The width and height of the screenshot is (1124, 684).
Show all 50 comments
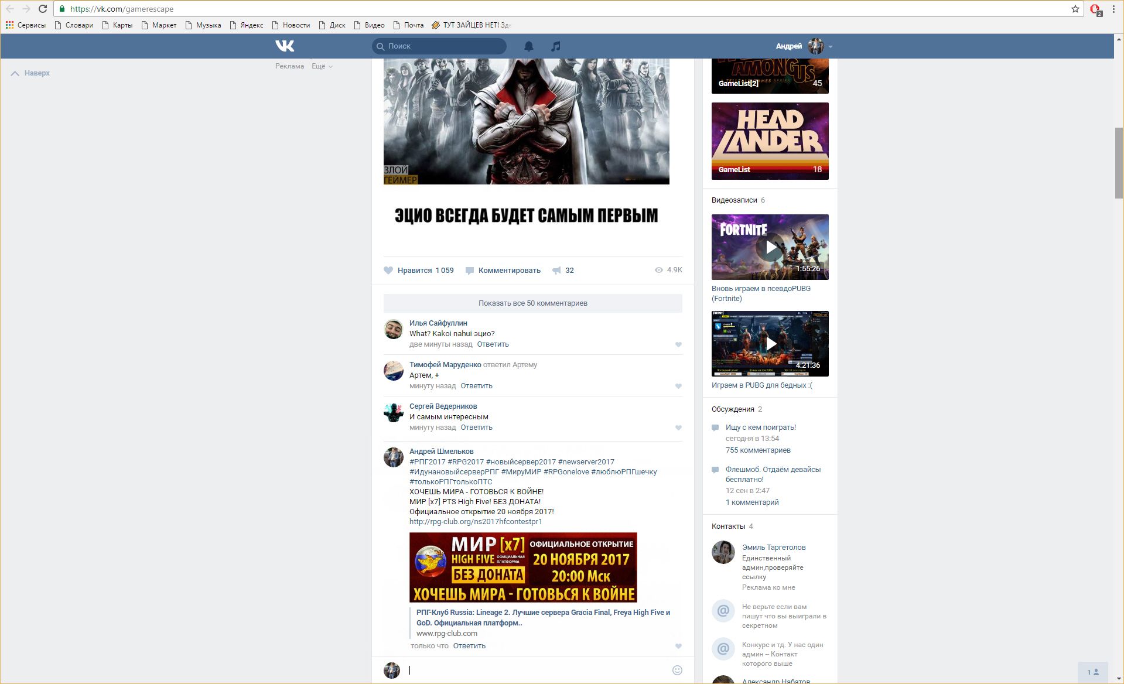(x=532, y=303)
